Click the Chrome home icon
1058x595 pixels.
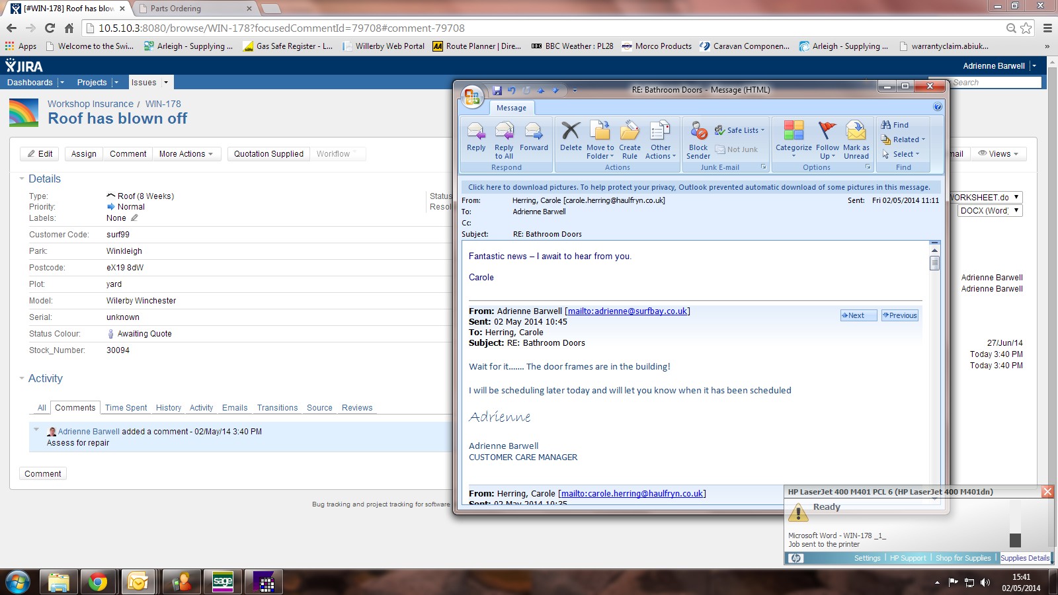pyautogui.click(x=69, y=28)
